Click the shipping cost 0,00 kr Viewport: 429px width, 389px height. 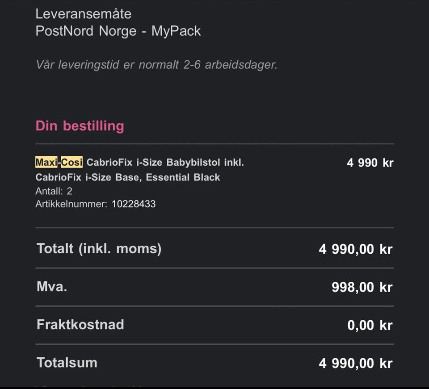[x=370, y=325]
